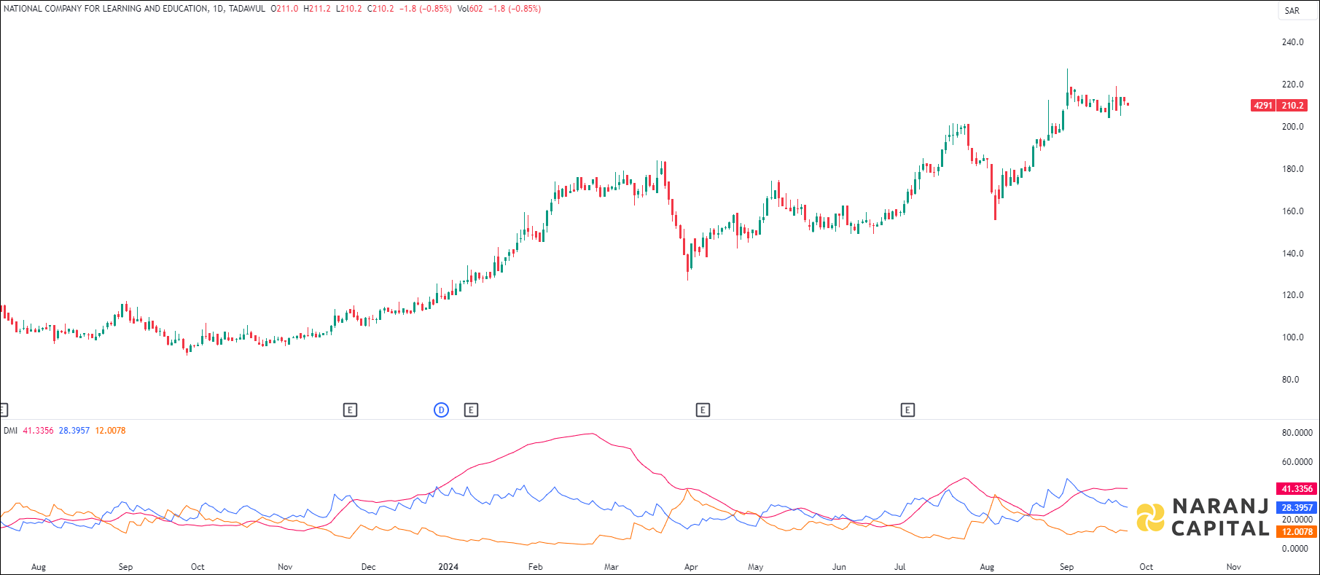Click the Naranj Capital yellow logo icon
1320x575 pixels.
tap(1150, 517)
